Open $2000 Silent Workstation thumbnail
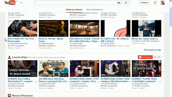Image resolution: width=172 pixels, height=97 pixels. click(x=116, y=68)
